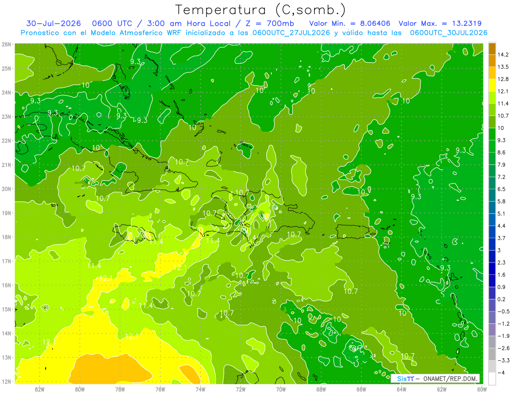Click the "60W" longitude axis label

(482, 389)
